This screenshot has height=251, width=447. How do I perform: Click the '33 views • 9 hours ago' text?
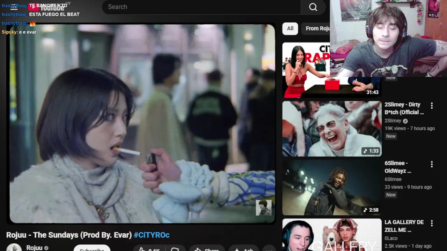point(408,187)
